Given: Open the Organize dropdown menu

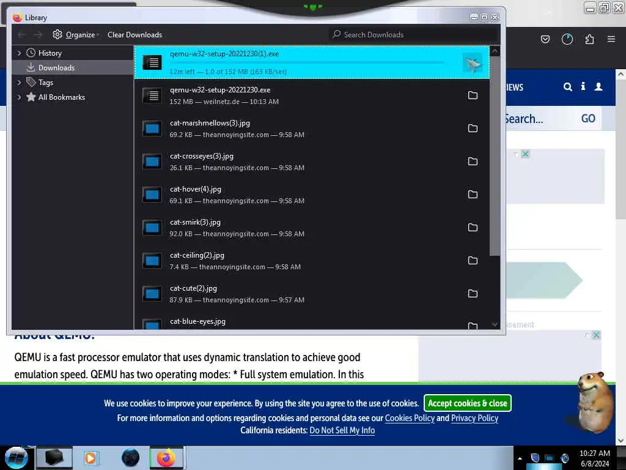Looking at the screenshot, I should click(82, 35).
